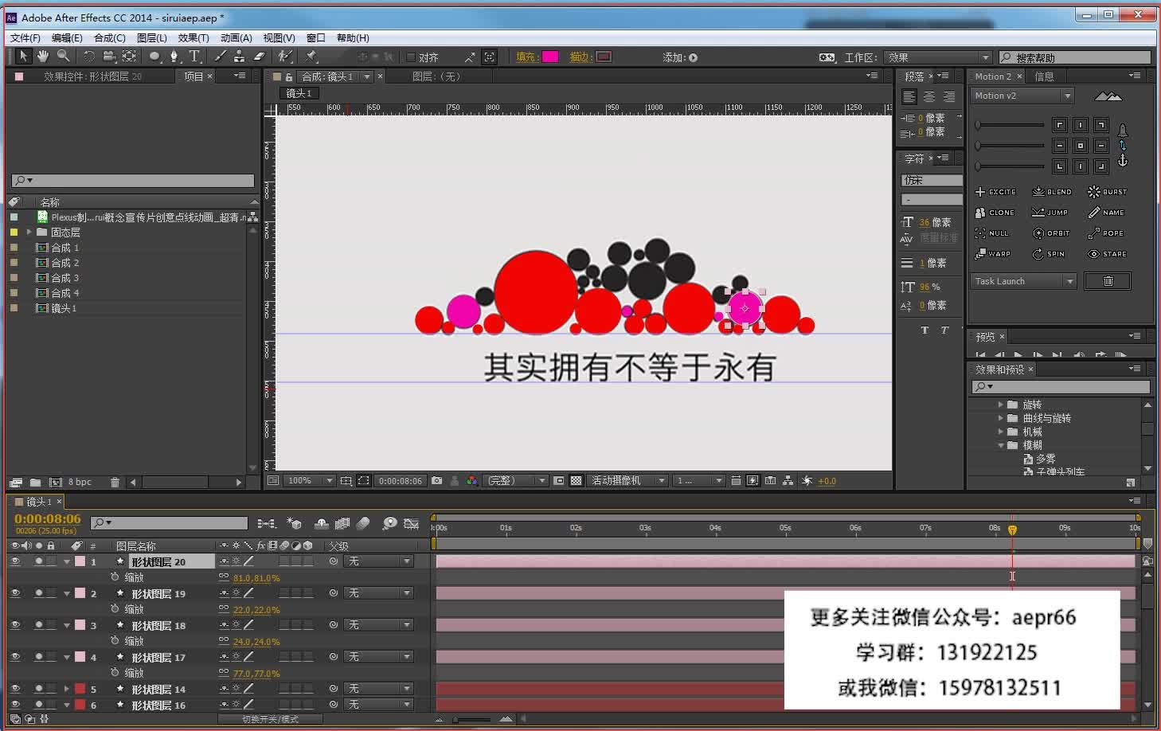Switch to the 信息 panel tab

pos(1044,76)
